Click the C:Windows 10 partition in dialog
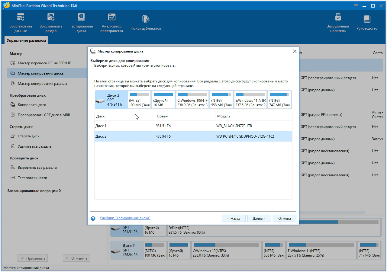 click(x=192, y=100)
